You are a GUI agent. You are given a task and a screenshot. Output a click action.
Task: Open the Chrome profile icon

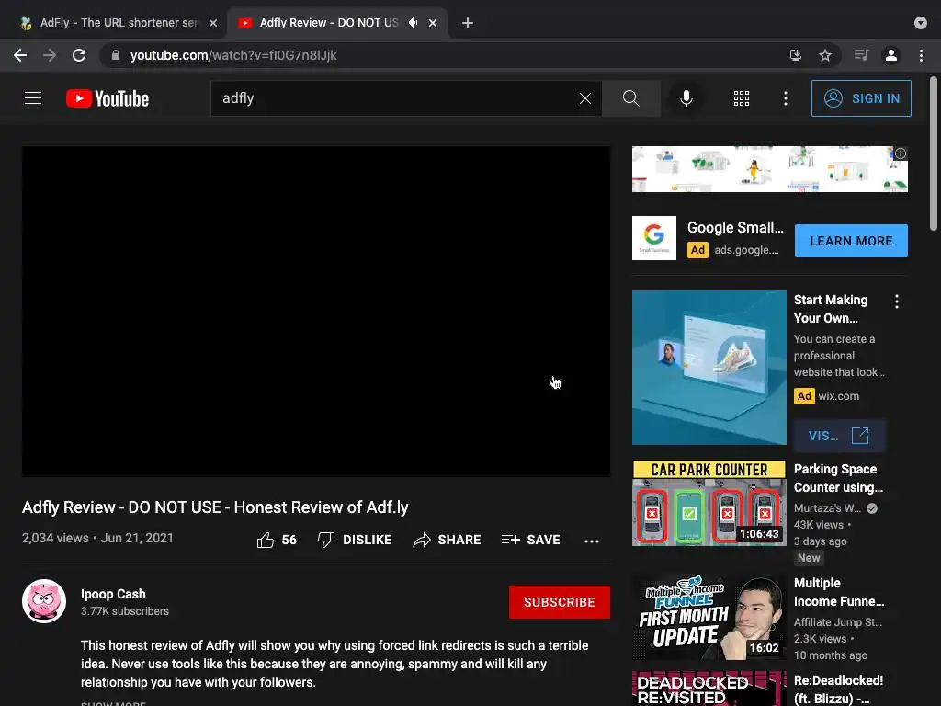[891, 55]
